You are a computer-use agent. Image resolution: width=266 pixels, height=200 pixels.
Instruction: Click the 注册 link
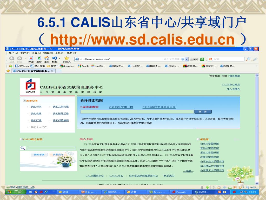pos(224,76)
